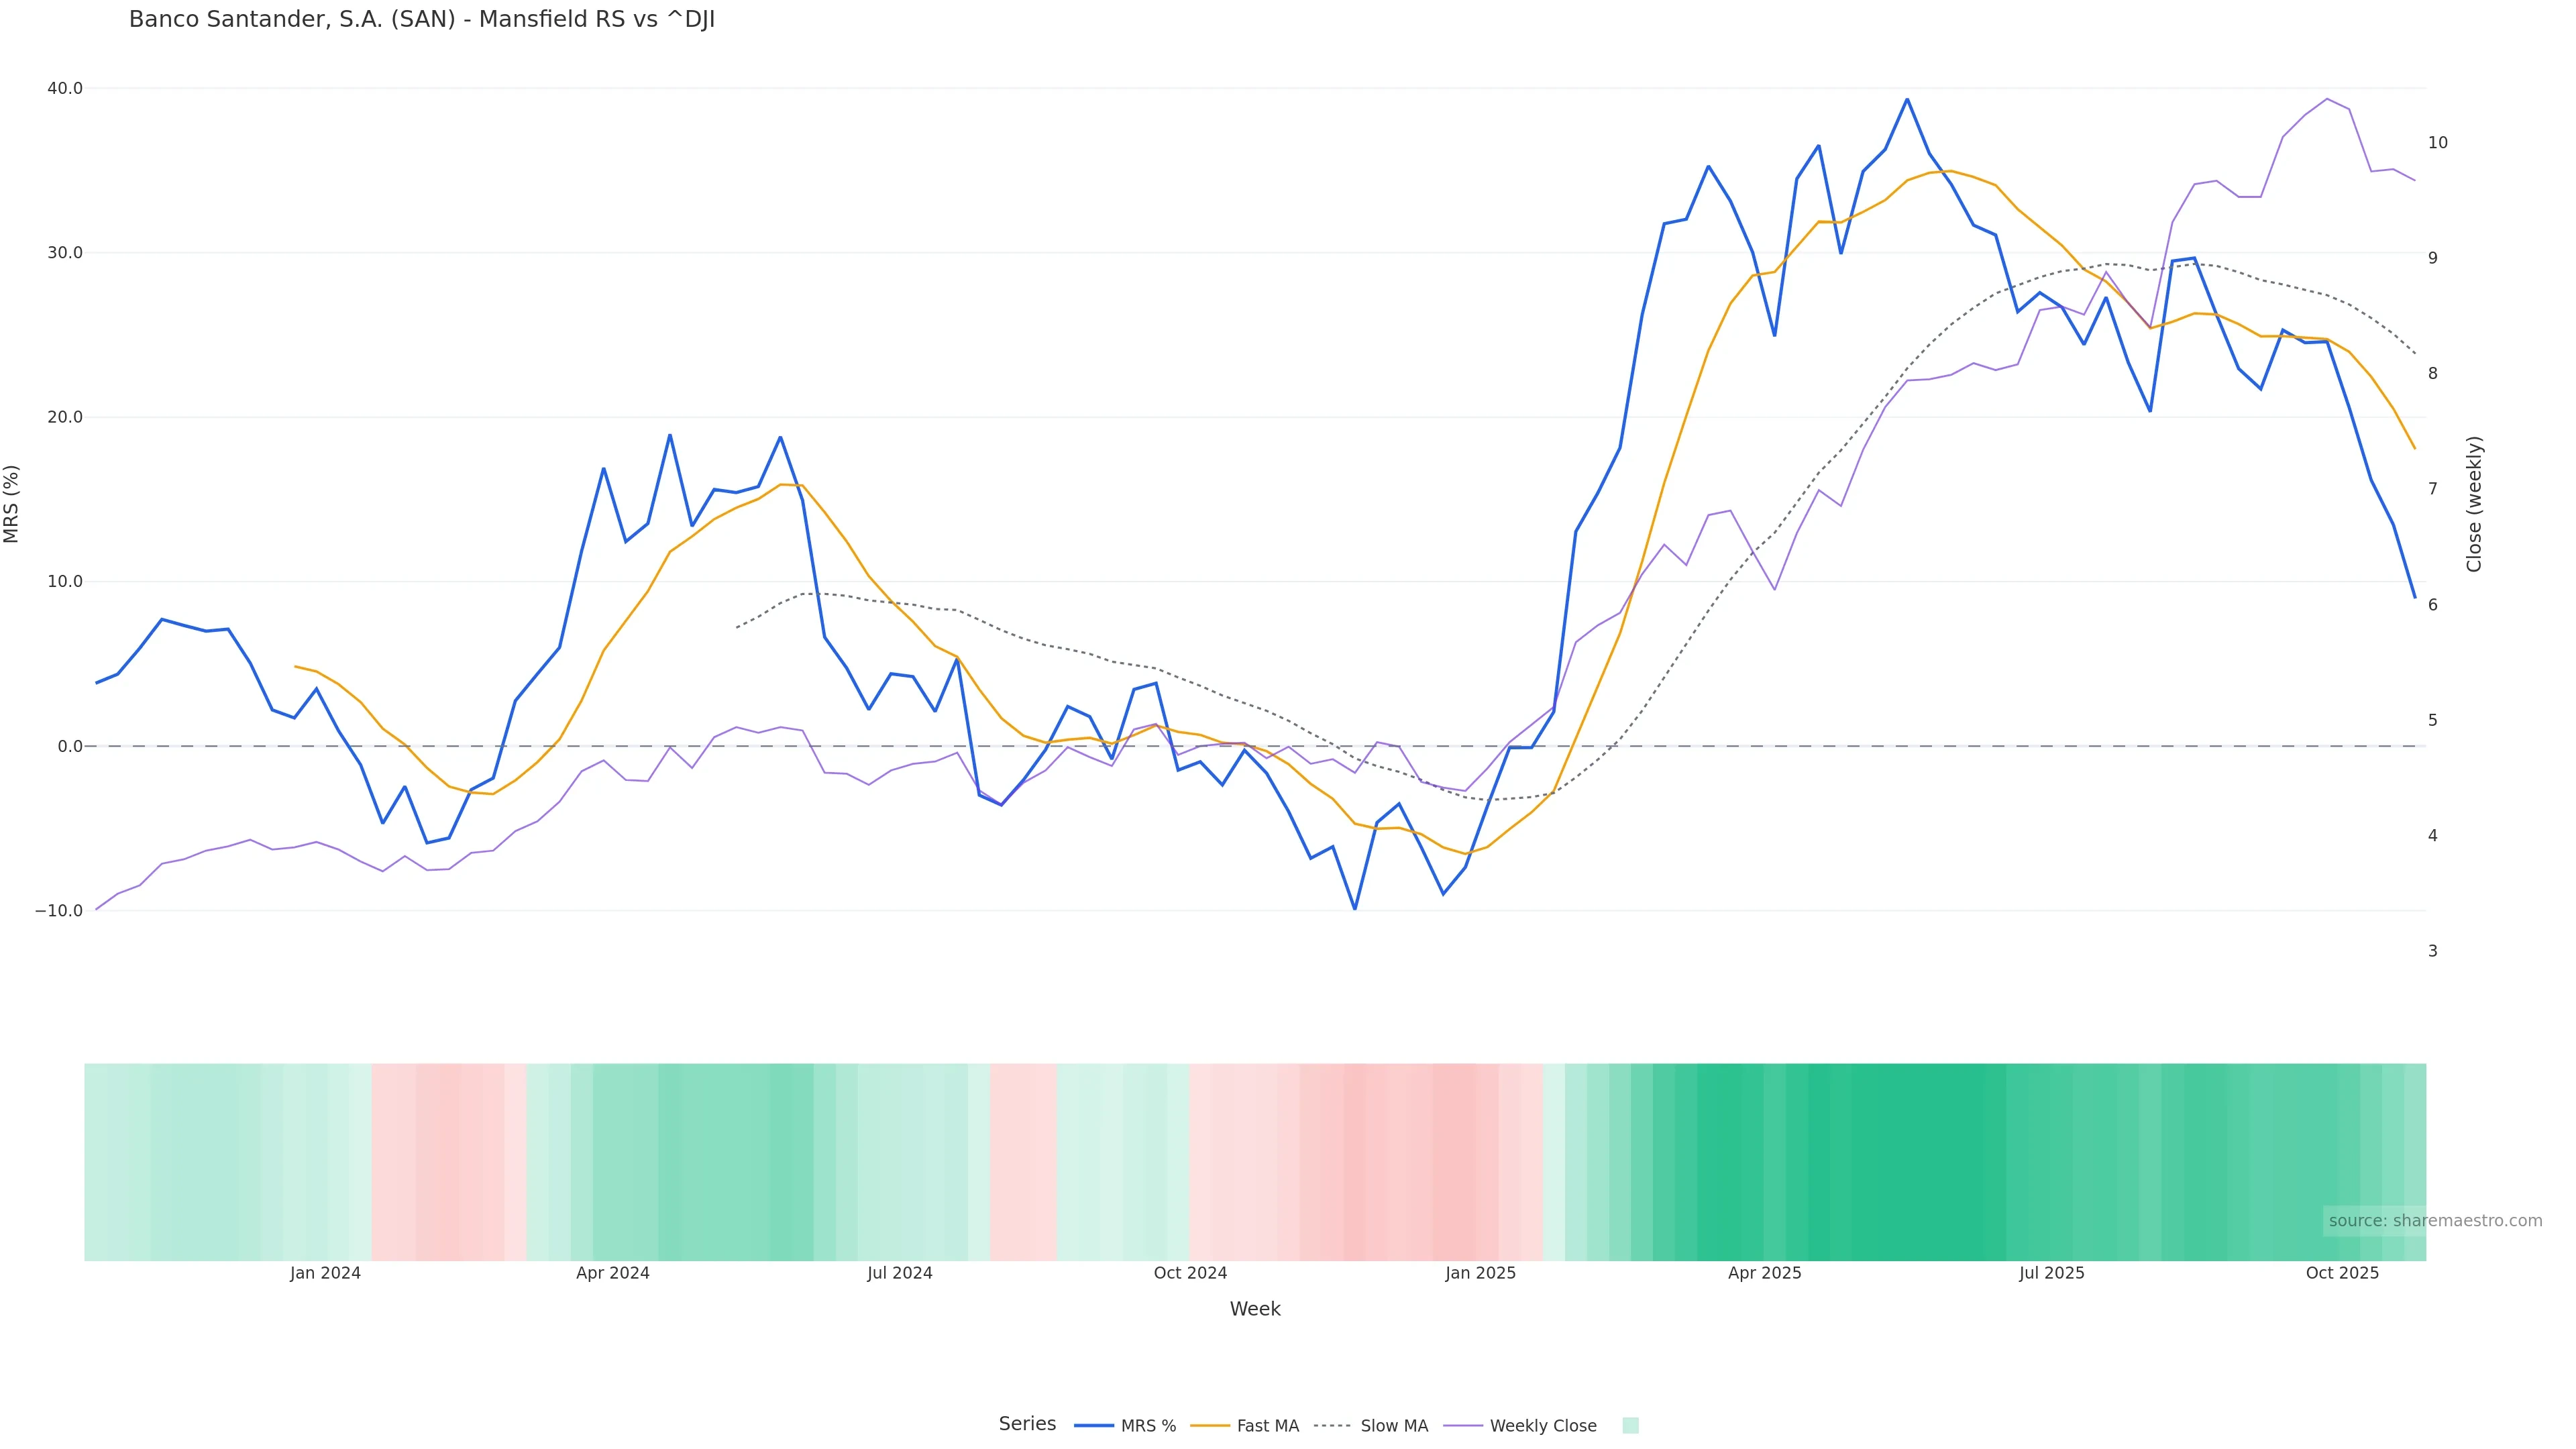Click the dashed Slow MA legend line marker
The image size is (2576, 1449).
coord(1332,1426)
